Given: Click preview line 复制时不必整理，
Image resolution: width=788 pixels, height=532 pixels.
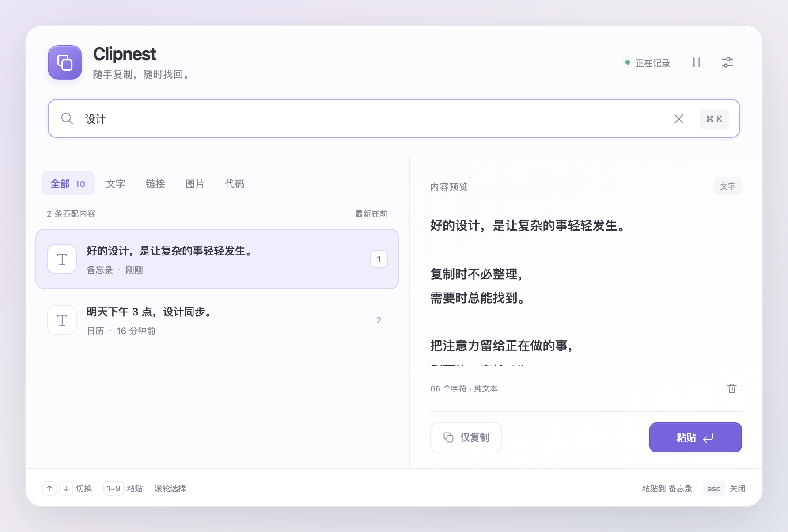Looking at the screenshot, I should tap(477, 274).
